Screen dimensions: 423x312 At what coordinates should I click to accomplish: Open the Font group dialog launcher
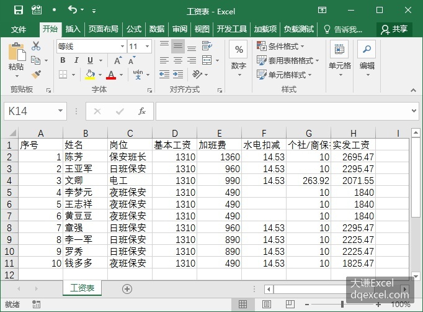coord(149,91)
